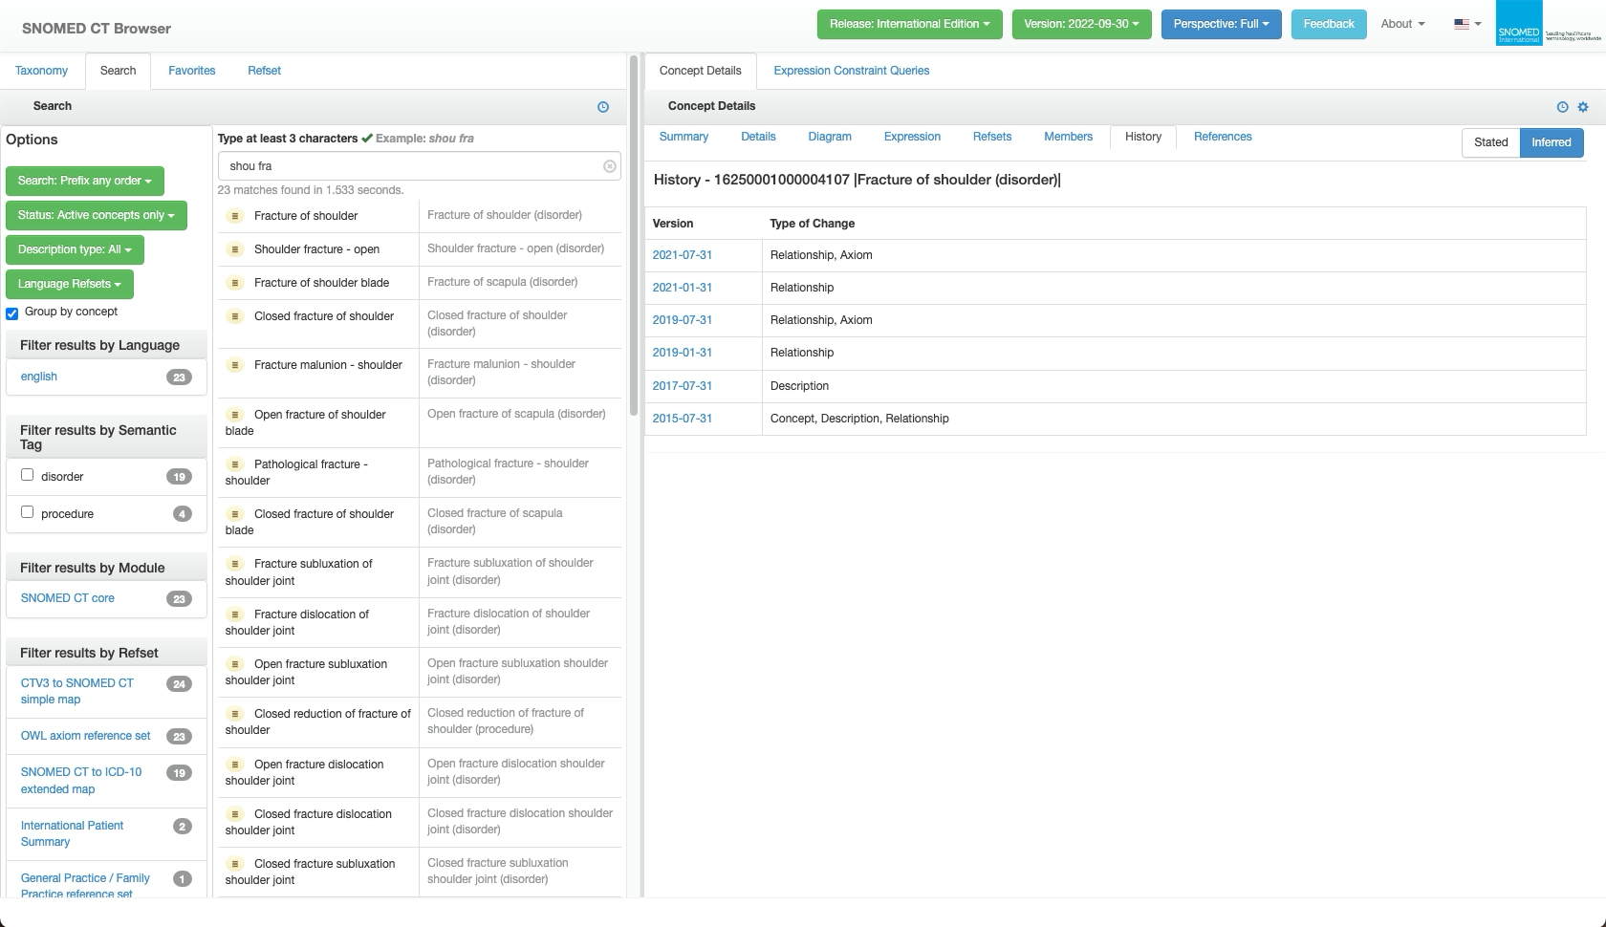Screen dimensions: 1606x927
Task: Filter by SNOMED CT core module
Action: [x=67, y=598]
